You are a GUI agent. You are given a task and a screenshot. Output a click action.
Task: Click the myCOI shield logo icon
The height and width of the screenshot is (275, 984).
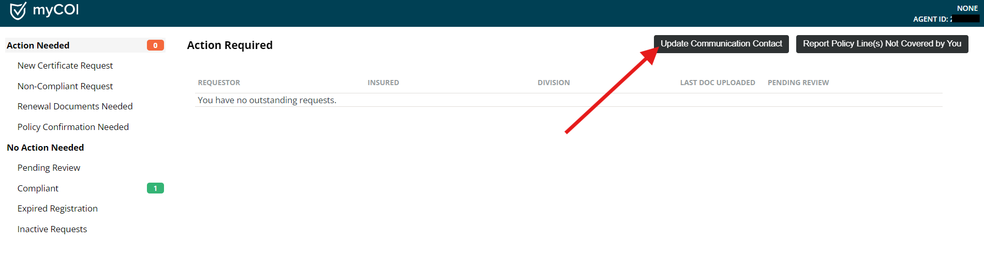click(18, 10)
